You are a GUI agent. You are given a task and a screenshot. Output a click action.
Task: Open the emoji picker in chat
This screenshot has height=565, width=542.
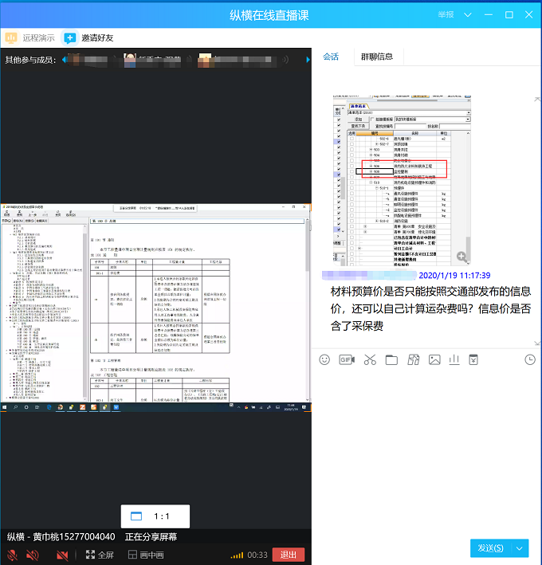[x=324, y=359]
